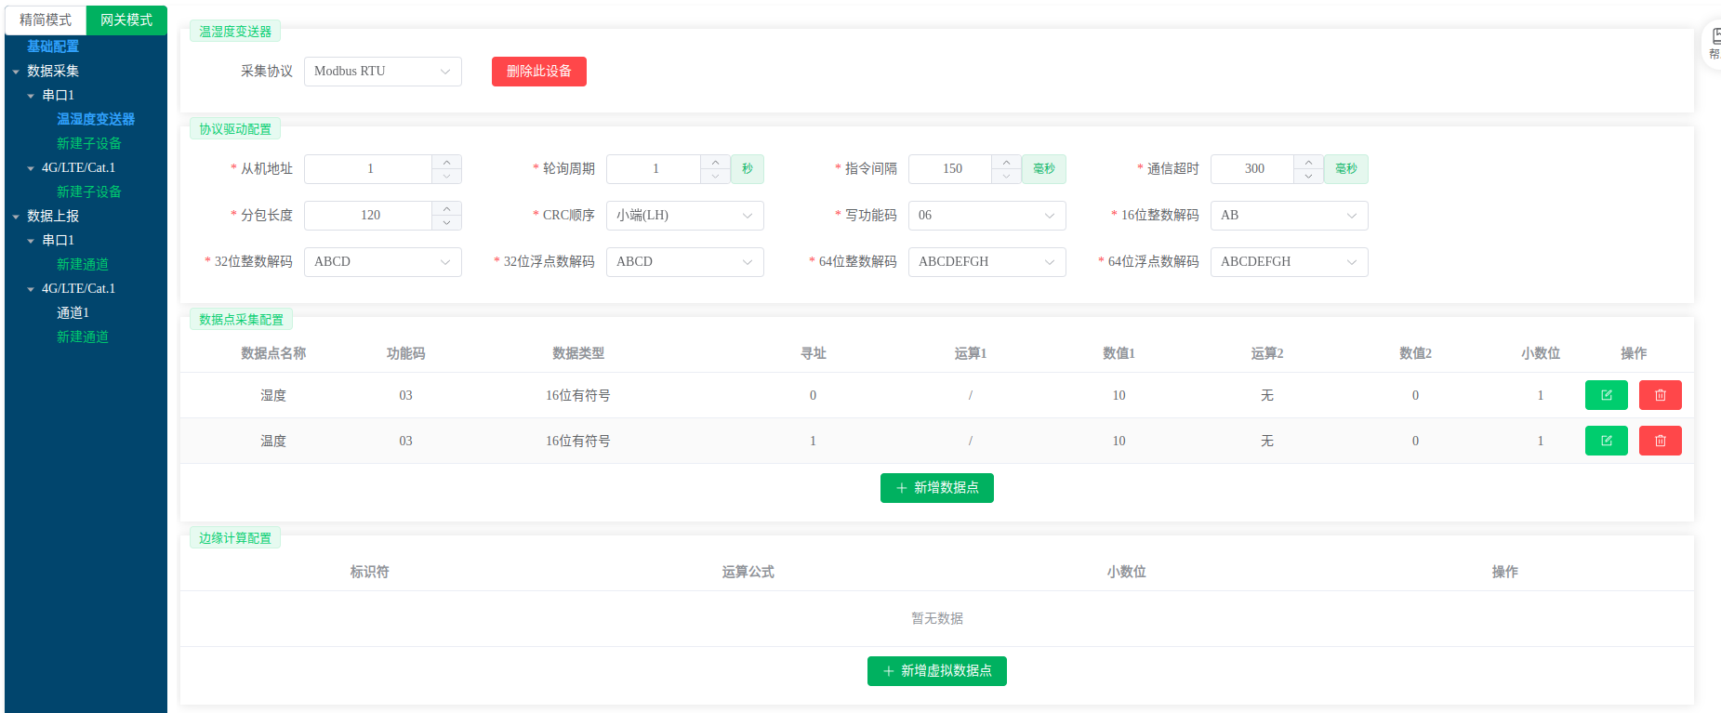This screenshot has width=1721, height=713.
Task: Decrease 通信超时 value with down arrow
Action: pyautogui.click(x=1308, y=176)
